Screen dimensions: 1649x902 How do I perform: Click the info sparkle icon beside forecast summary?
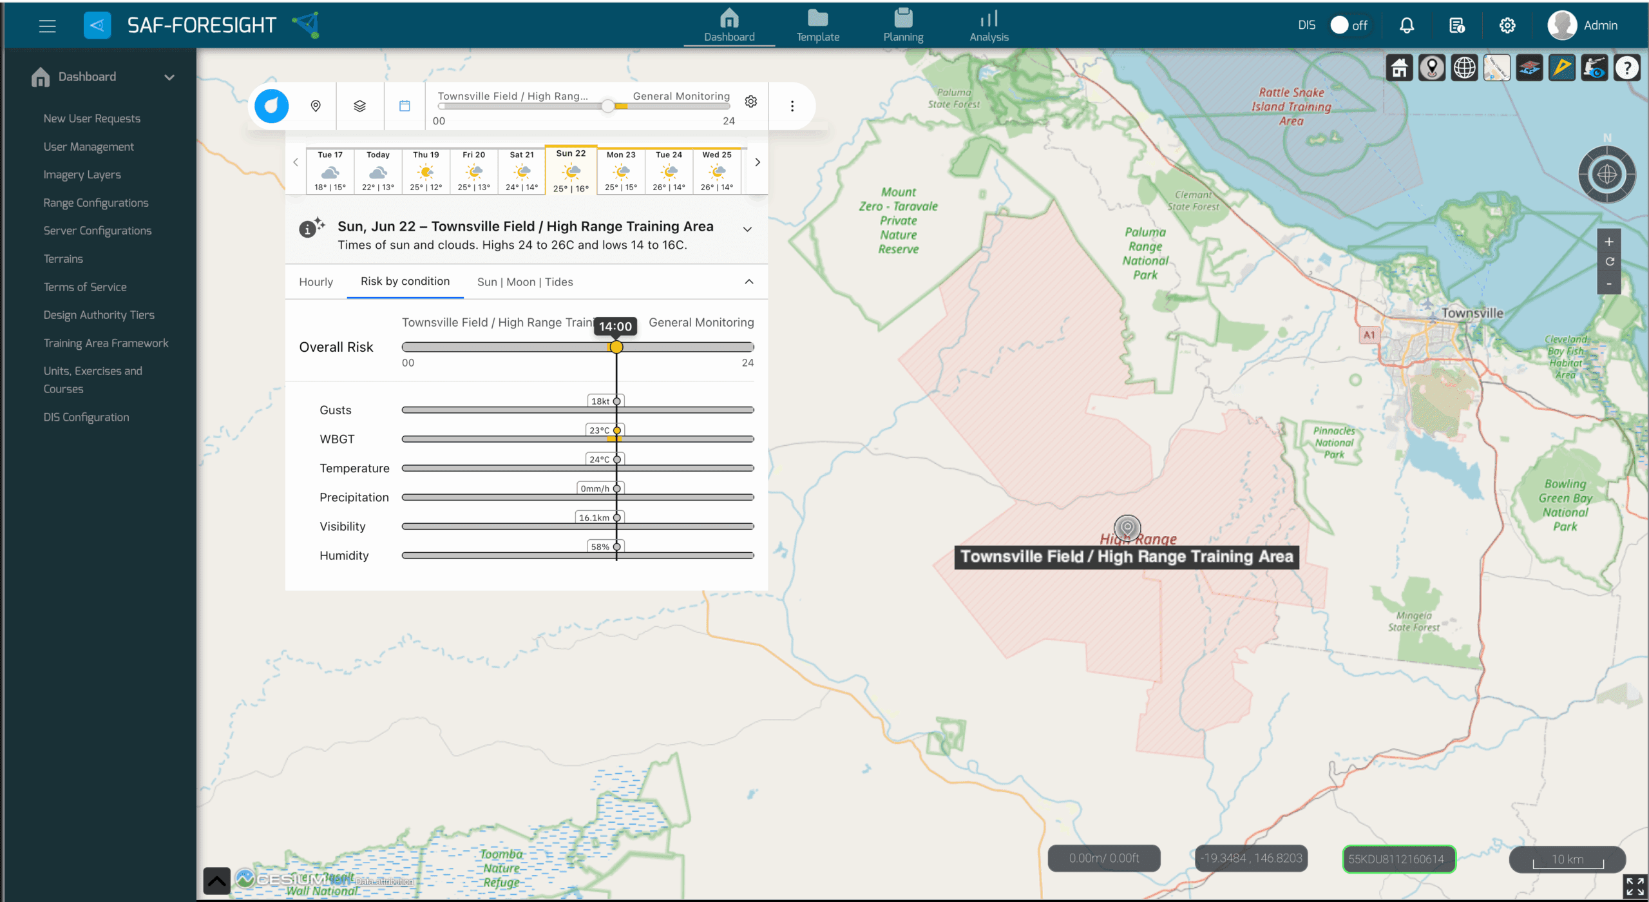click(312, 227)
